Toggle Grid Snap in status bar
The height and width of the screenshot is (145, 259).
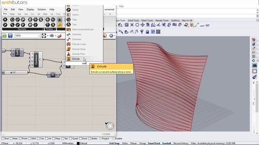click(114, 143)
